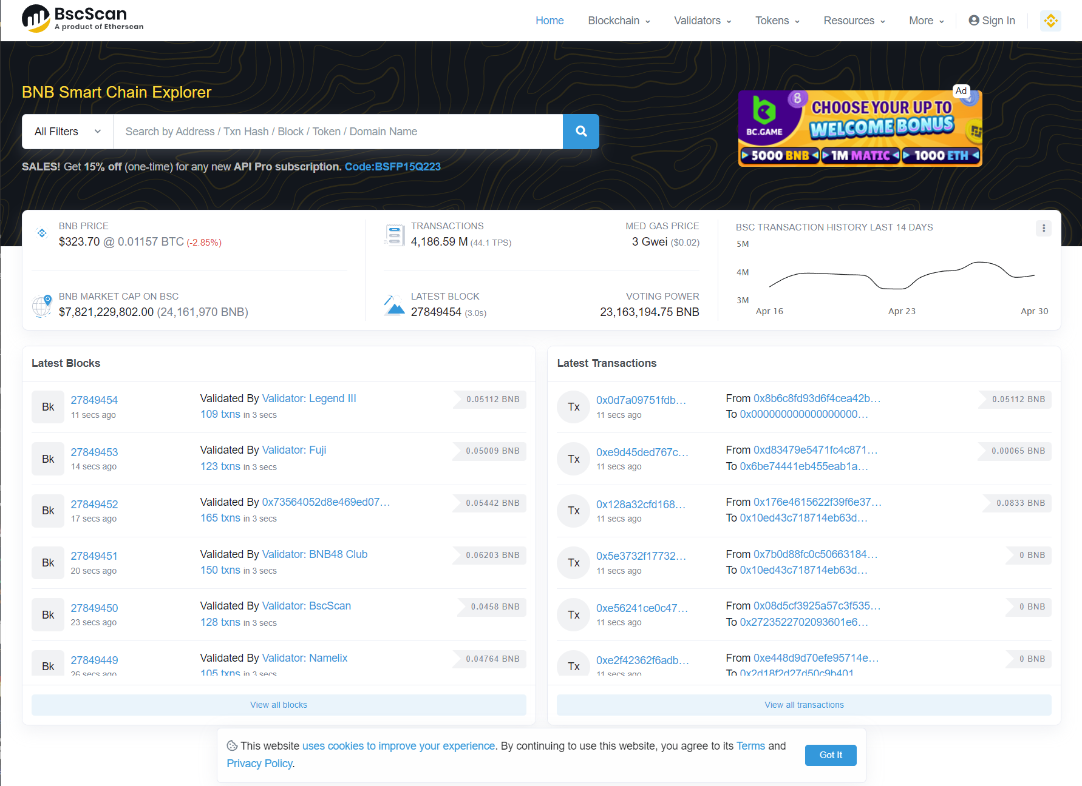Viewport: 1082px width, 786px height.
Task: Click the Tx icon for 0xe56241ce0c47
Action: coord(574,615)
